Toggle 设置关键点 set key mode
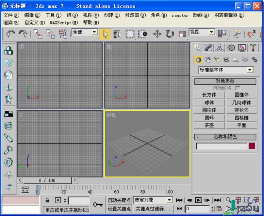Viewport: 264px width, 216px height. pos(119,209)
